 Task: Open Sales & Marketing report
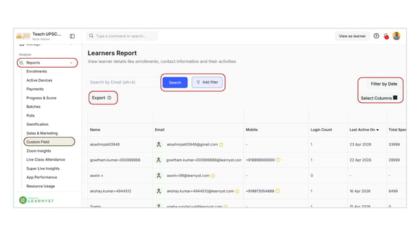coord(42,133)
